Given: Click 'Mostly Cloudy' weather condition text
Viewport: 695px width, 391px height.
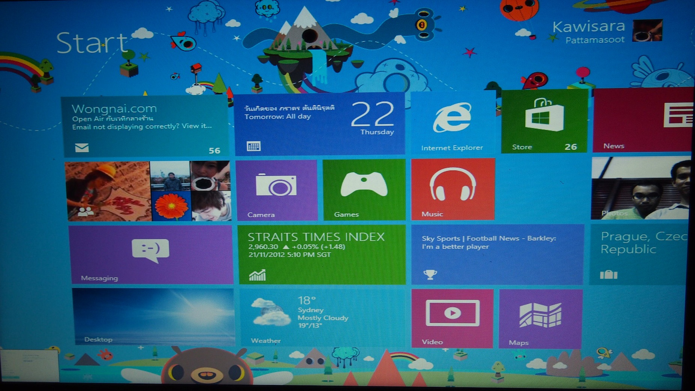Looking at the screenshot, I should 323,318.
